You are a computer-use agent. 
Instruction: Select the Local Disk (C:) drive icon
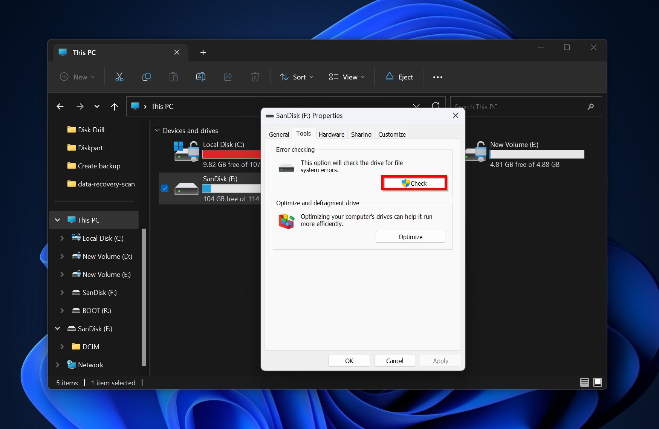tap(187, 151)
